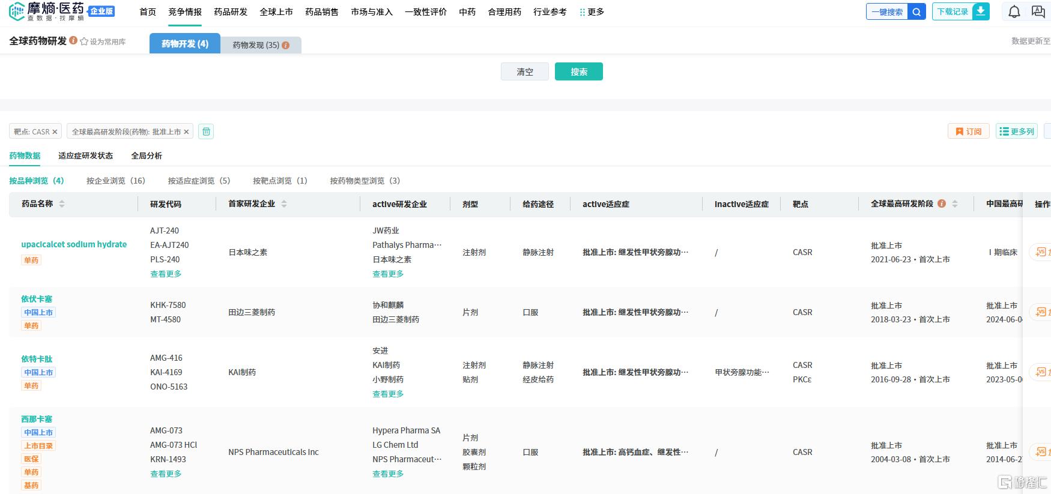Viewport: 1051px width, 494px height.
Task: Click the 搜索 button
Action: [579, 72]
